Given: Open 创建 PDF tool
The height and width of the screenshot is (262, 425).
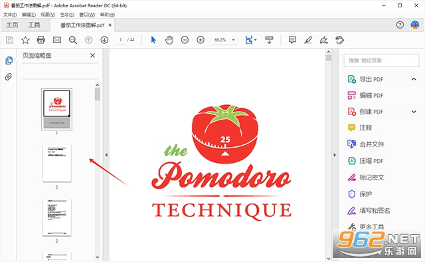Looking at the screenshot, I should click(x=366, y=112).
